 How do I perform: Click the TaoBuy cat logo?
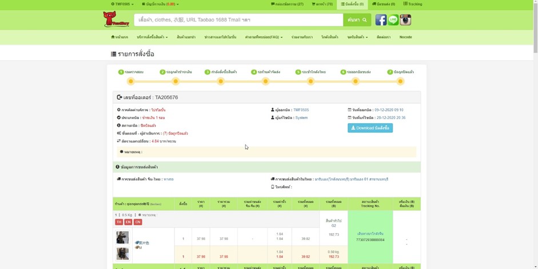[x=116, y=19]
